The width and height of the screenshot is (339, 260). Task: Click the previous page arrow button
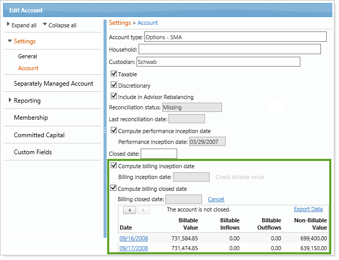(x=129, y=210)
